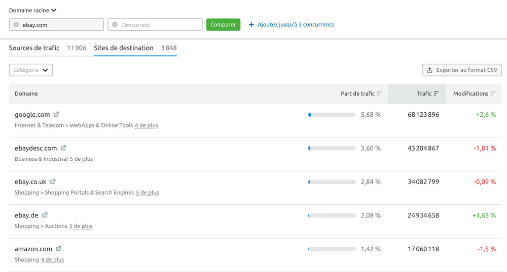Open ebay.de external link icon
Viewport: 507px width, 272px height.
point(45,215)
